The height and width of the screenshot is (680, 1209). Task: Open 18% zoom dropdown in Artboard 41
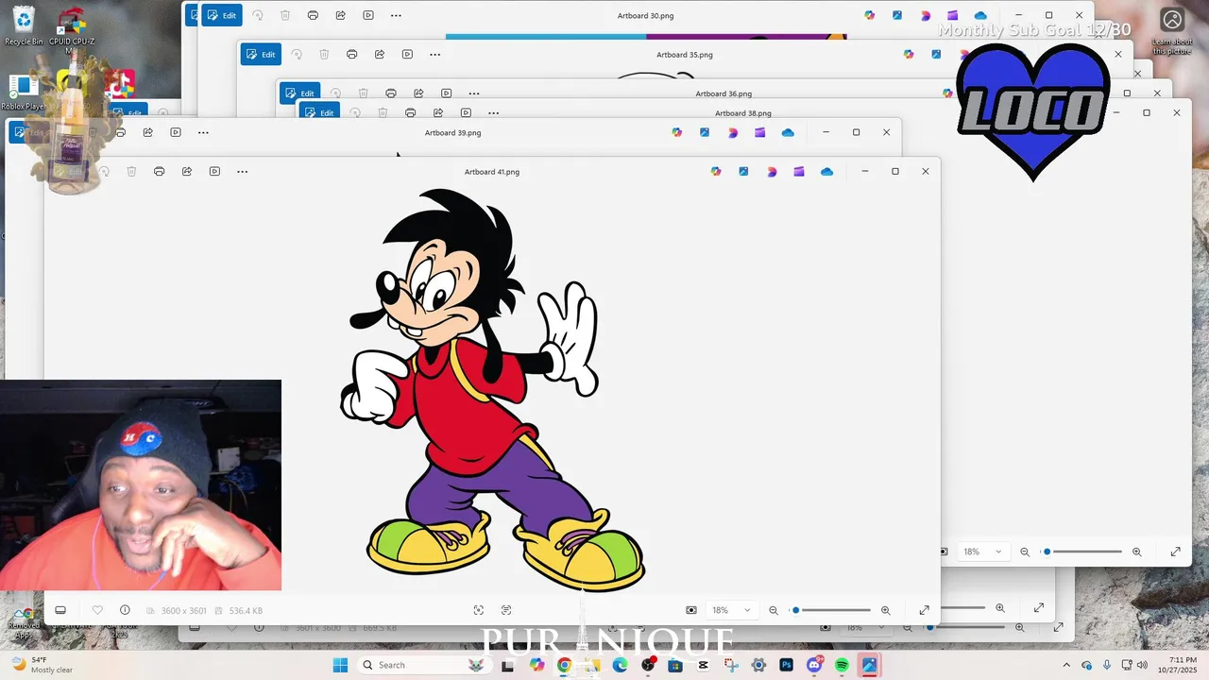[731, 610]
